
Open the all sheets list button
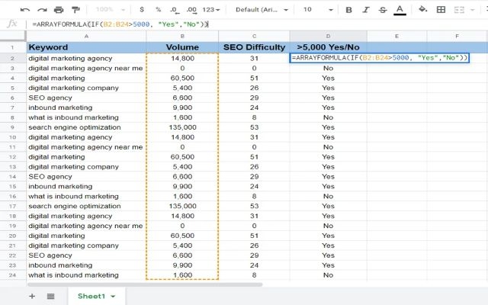[50, 296]
